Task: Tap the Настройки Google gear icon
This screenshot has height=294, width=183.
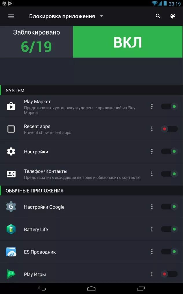Action: point(11,207)
